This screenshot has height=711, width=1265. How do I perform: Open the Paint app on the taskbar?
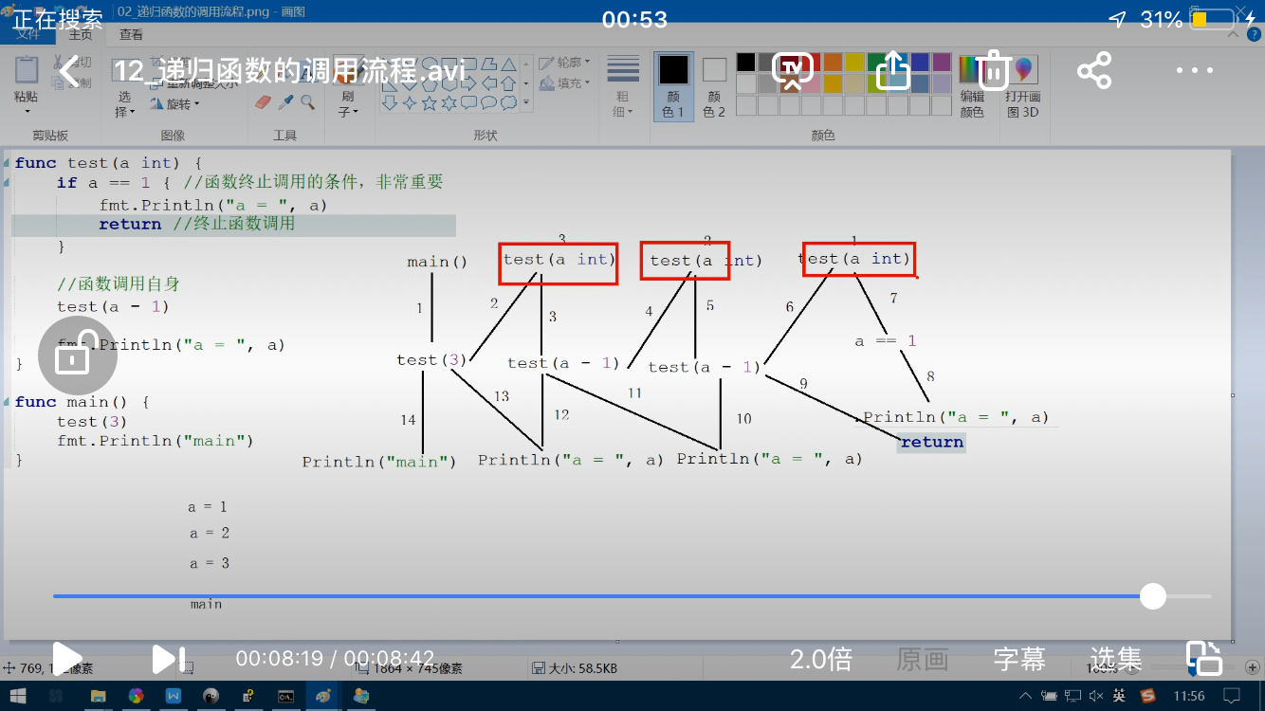coord(323,696)
